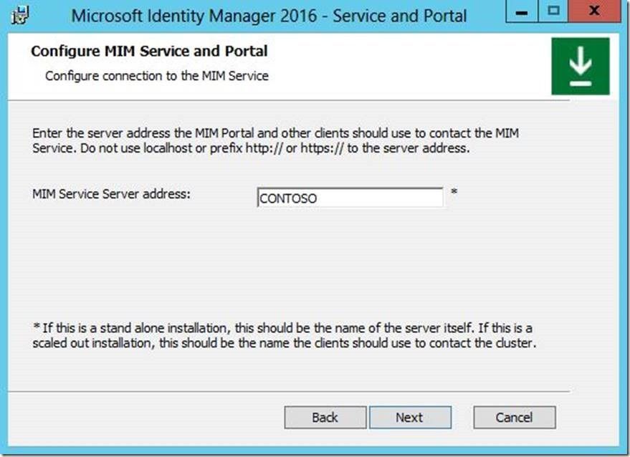Go back with the Back button

coord(325,417)
